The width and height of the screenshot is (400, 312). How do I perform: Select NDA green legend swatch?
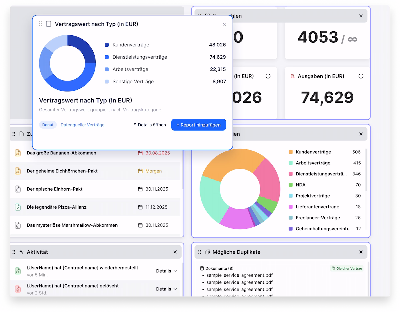point(291,185)
